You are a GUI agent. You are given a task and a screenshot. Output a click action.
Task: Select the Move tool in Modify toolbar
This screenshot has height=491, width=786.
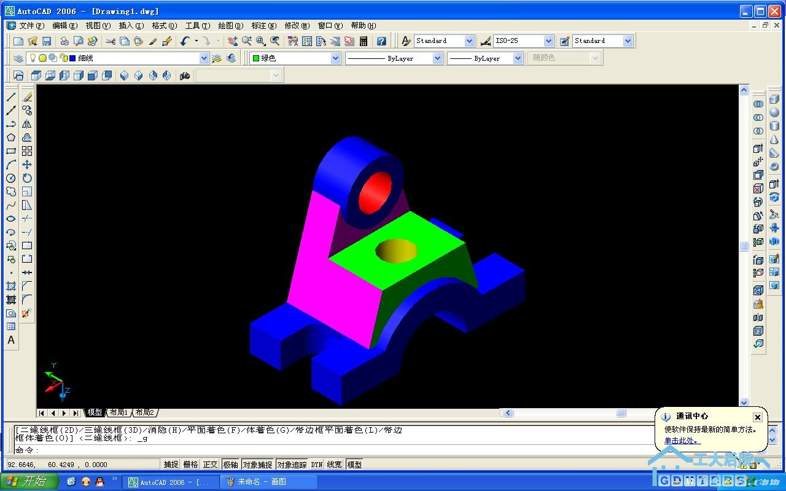[x=27, y=164]
